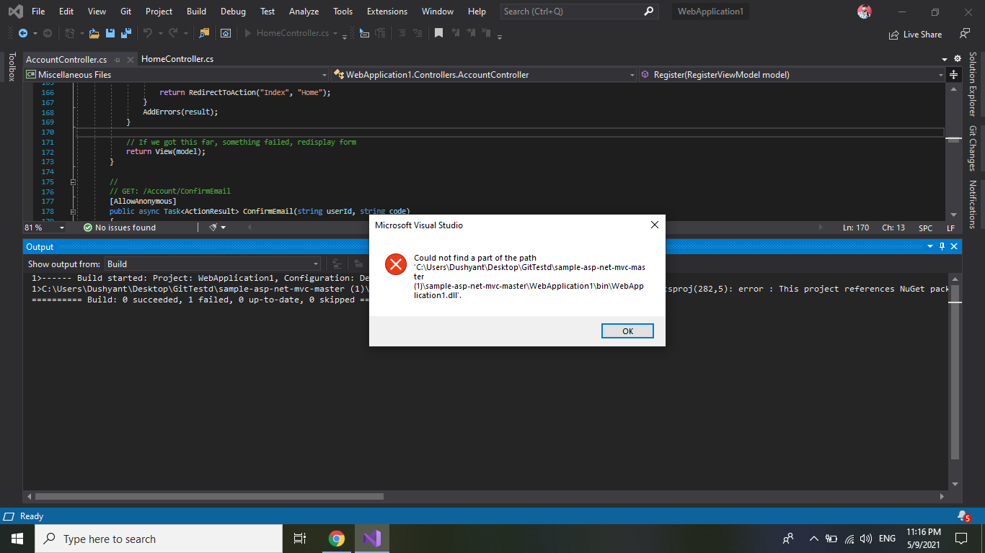Click the Type here to search box
This screenshot has width=985, height=553.
[158, 539]
